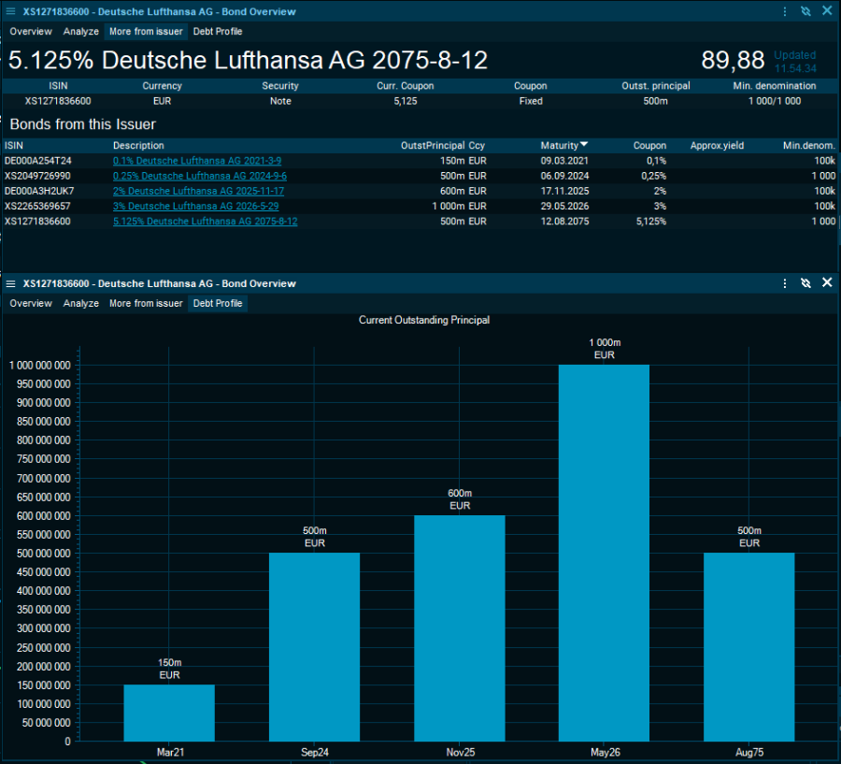
Task: Click the May26 1 000m bar in chart
Action: tap(604, 552)
